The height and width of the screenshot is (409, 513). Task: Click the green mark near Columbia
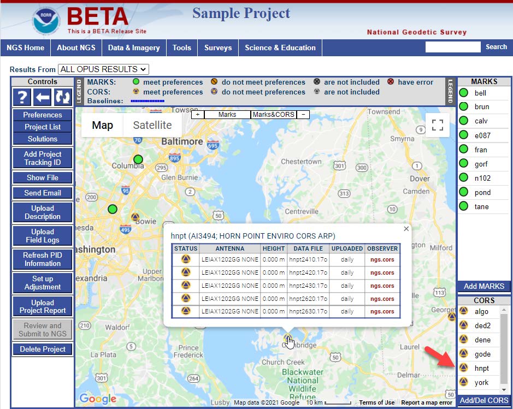point(138,159)
